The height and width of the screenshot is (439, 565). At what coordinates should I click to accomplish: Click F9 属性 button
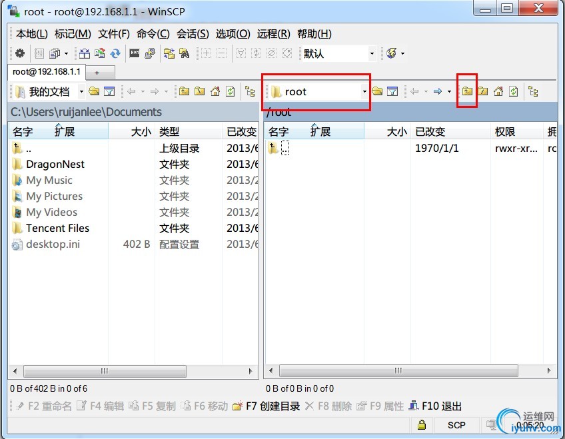point(380,406)
